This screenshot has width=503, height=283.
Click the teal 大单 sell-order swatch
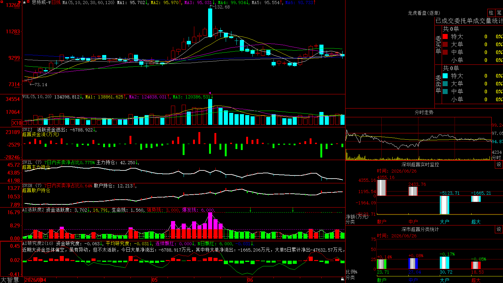tap(445, 84)
